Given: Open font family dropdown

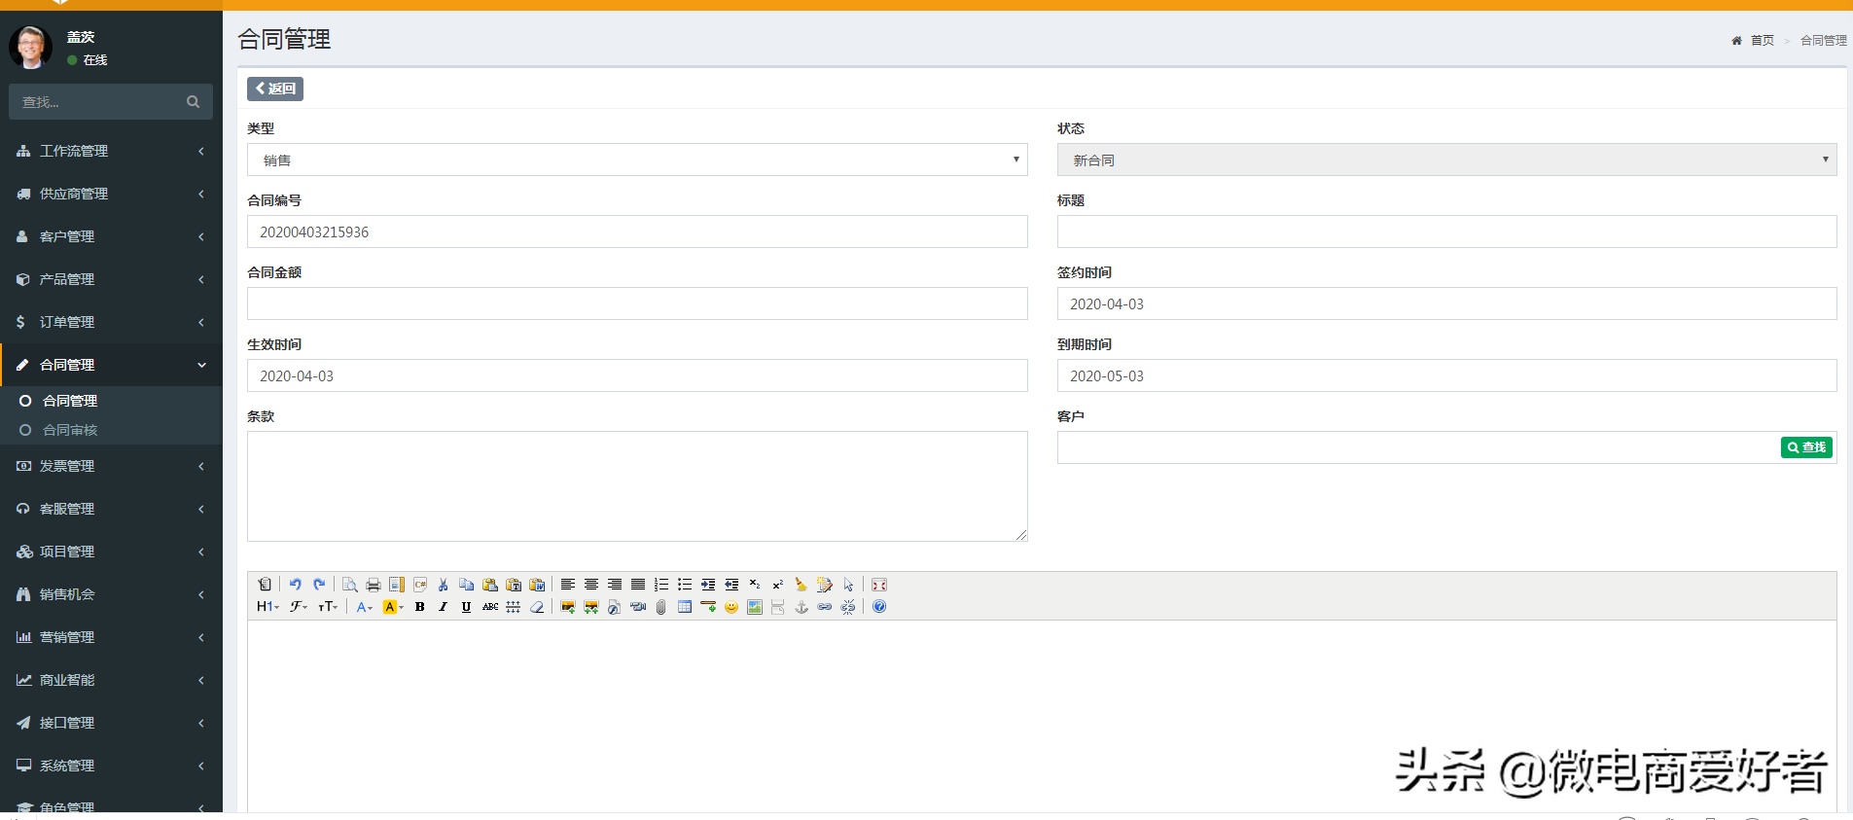Looking at the screenshot, I should (x=299, y=607).
